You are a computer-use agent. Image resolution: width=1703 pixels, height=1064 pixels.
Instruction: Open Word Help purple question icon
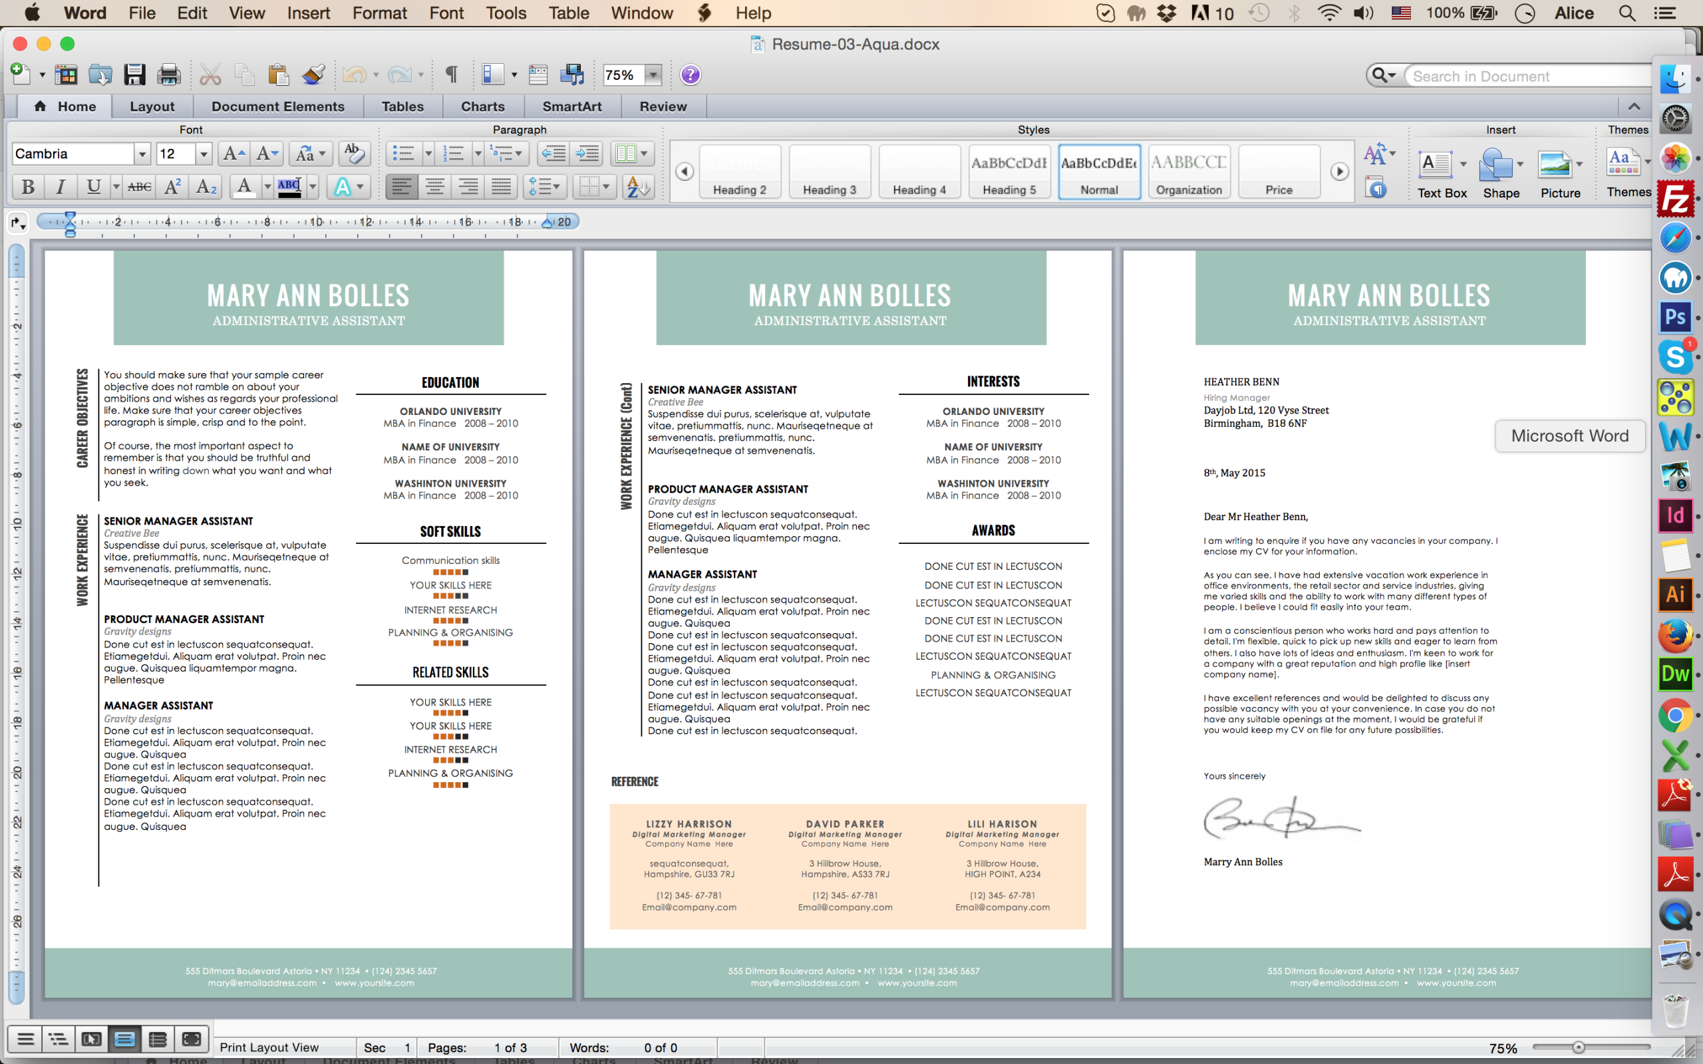[691, 74]
